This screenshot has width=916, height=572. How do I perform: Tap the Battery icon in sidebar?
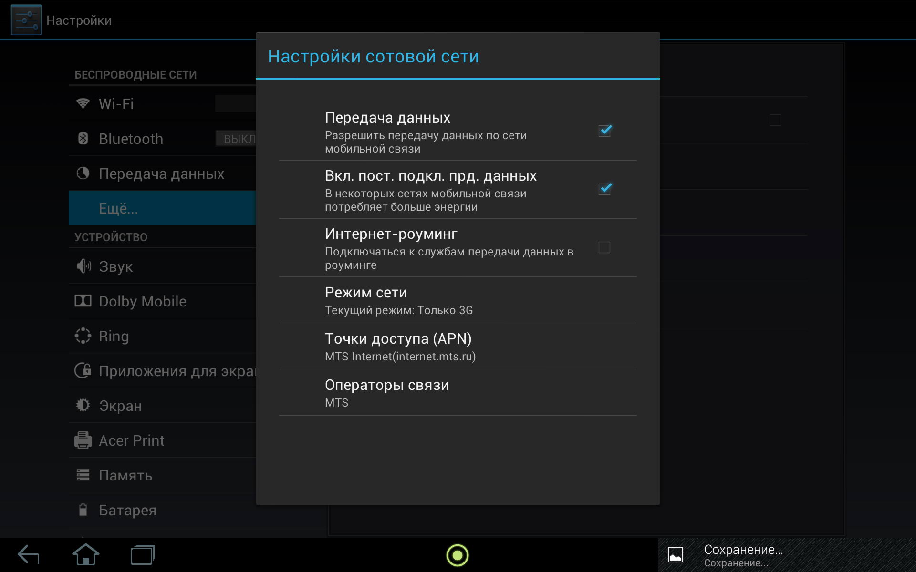click(x=83, y=510)
